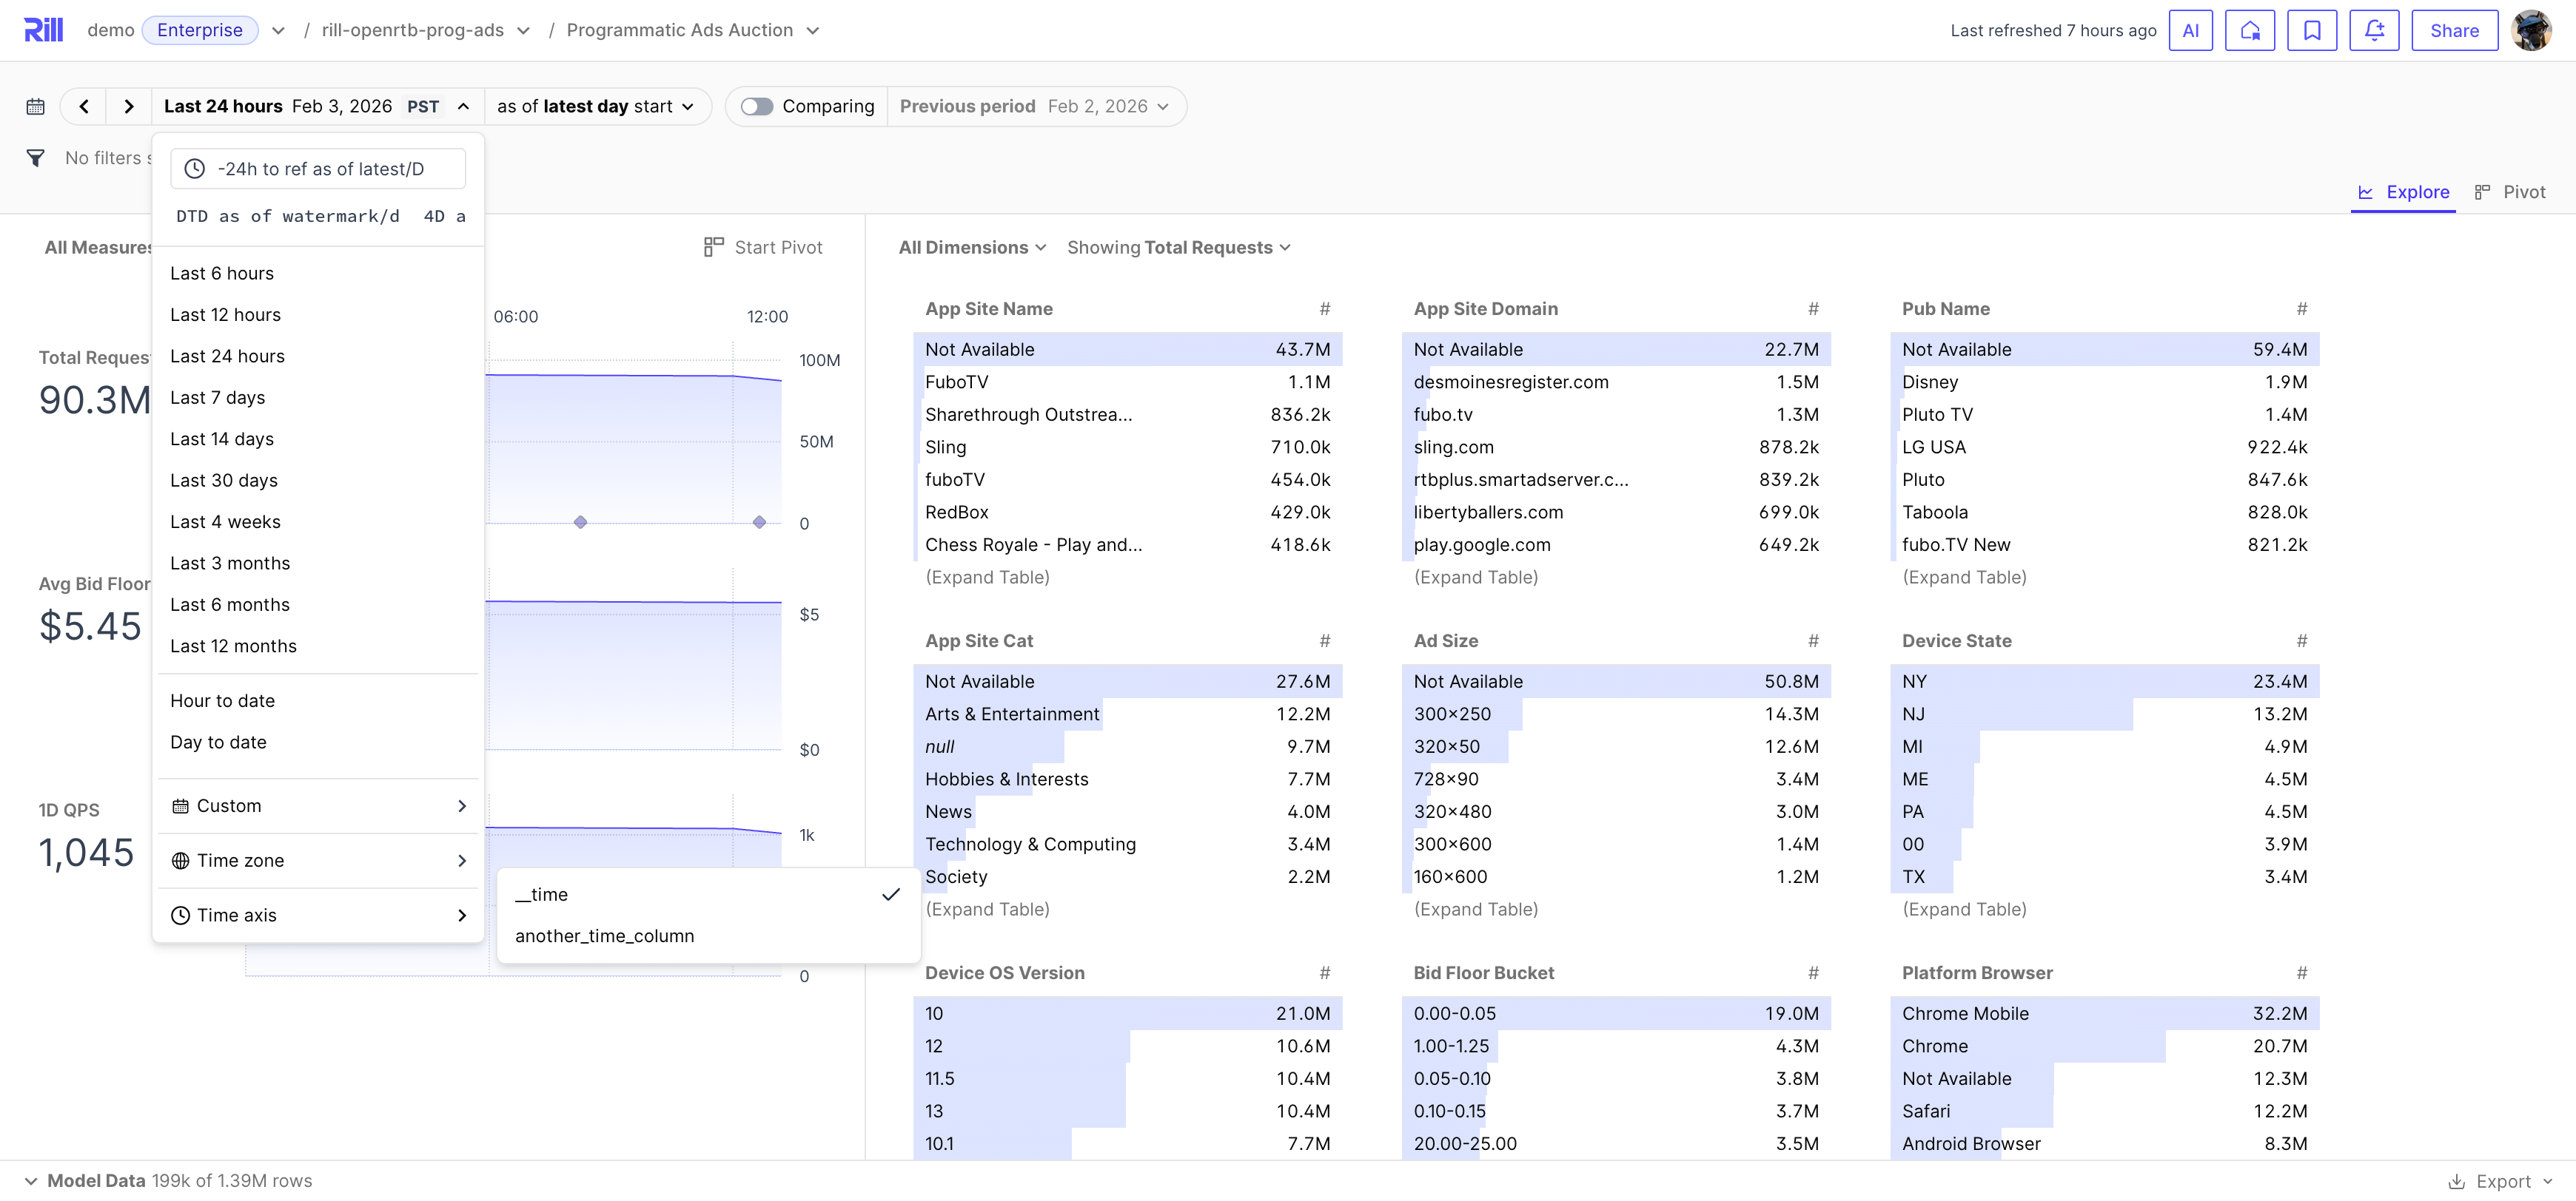2576x1201 pixels.
Task: Select Last 7 days range
Action: click(x=217, y=398)
